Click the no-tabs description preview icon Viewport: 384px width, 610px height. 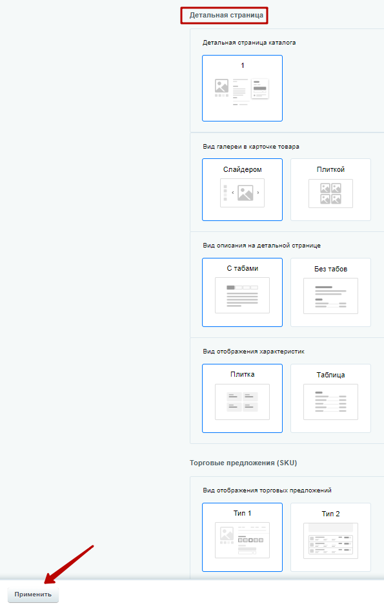click(330, 296)
